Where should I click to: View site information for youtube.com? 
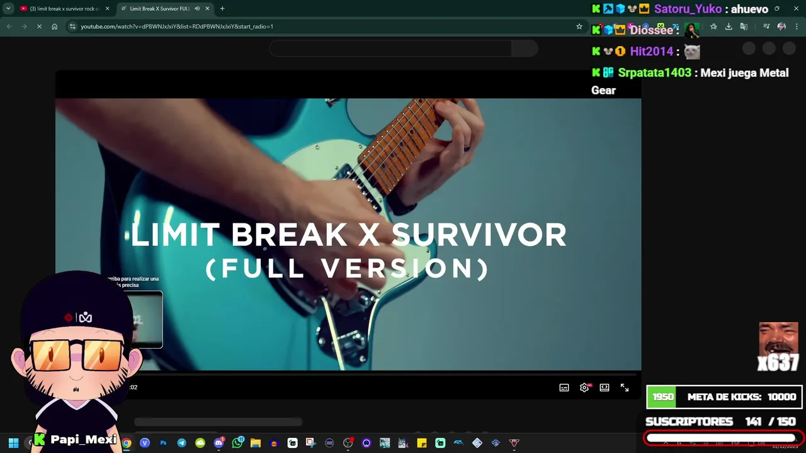click(72, 26)
